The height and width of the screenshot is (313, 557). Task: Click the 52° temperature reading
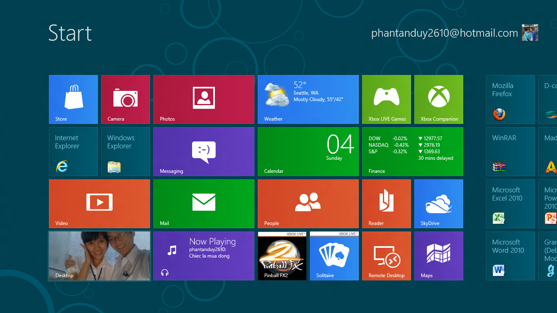(x=300, y=85)
